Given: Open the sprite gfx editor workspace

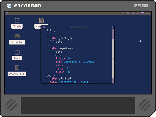Looking at the screenshot, I should pyautogui.click(x=128, y=13).
